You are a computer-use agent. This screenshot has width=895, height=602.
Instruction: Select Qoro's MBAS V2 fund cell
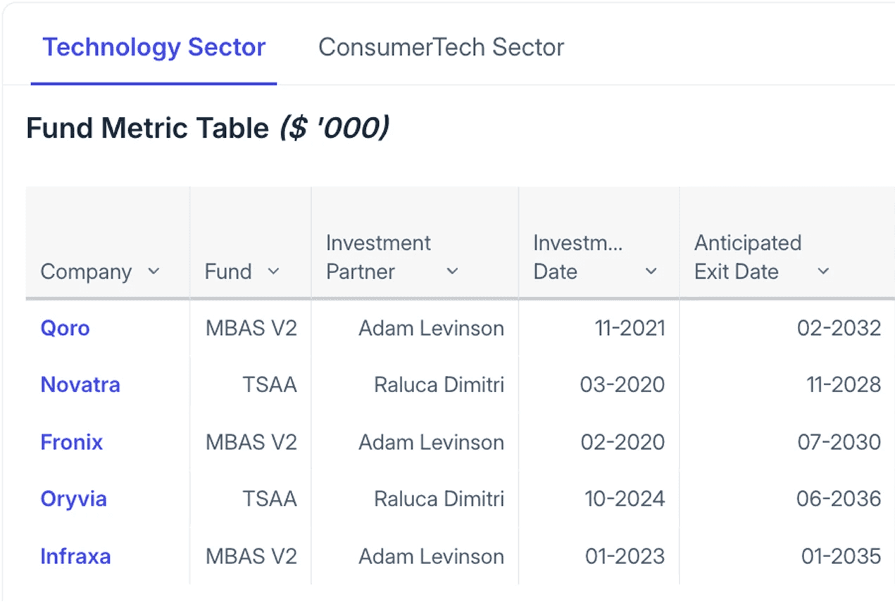click(x=251, y=328)
